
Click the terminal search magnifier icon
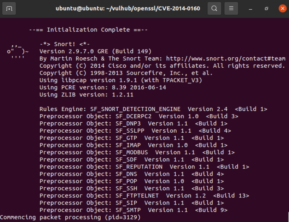pos(214,8)
